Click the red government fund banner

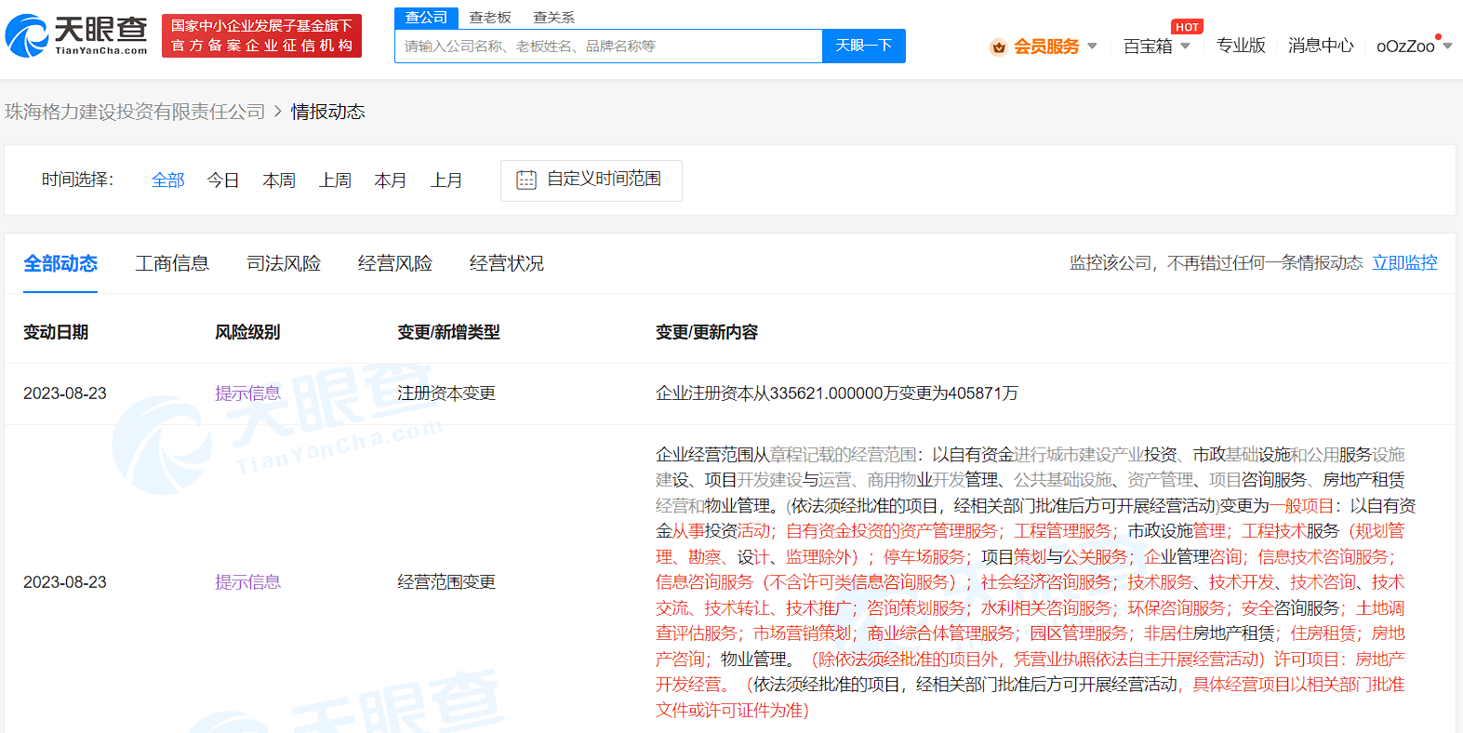[261, 35]
